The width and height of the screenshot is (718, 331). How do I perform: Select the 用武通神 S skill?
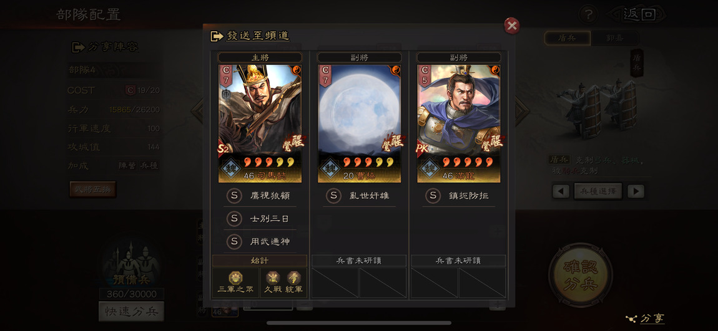coord(260,241)
